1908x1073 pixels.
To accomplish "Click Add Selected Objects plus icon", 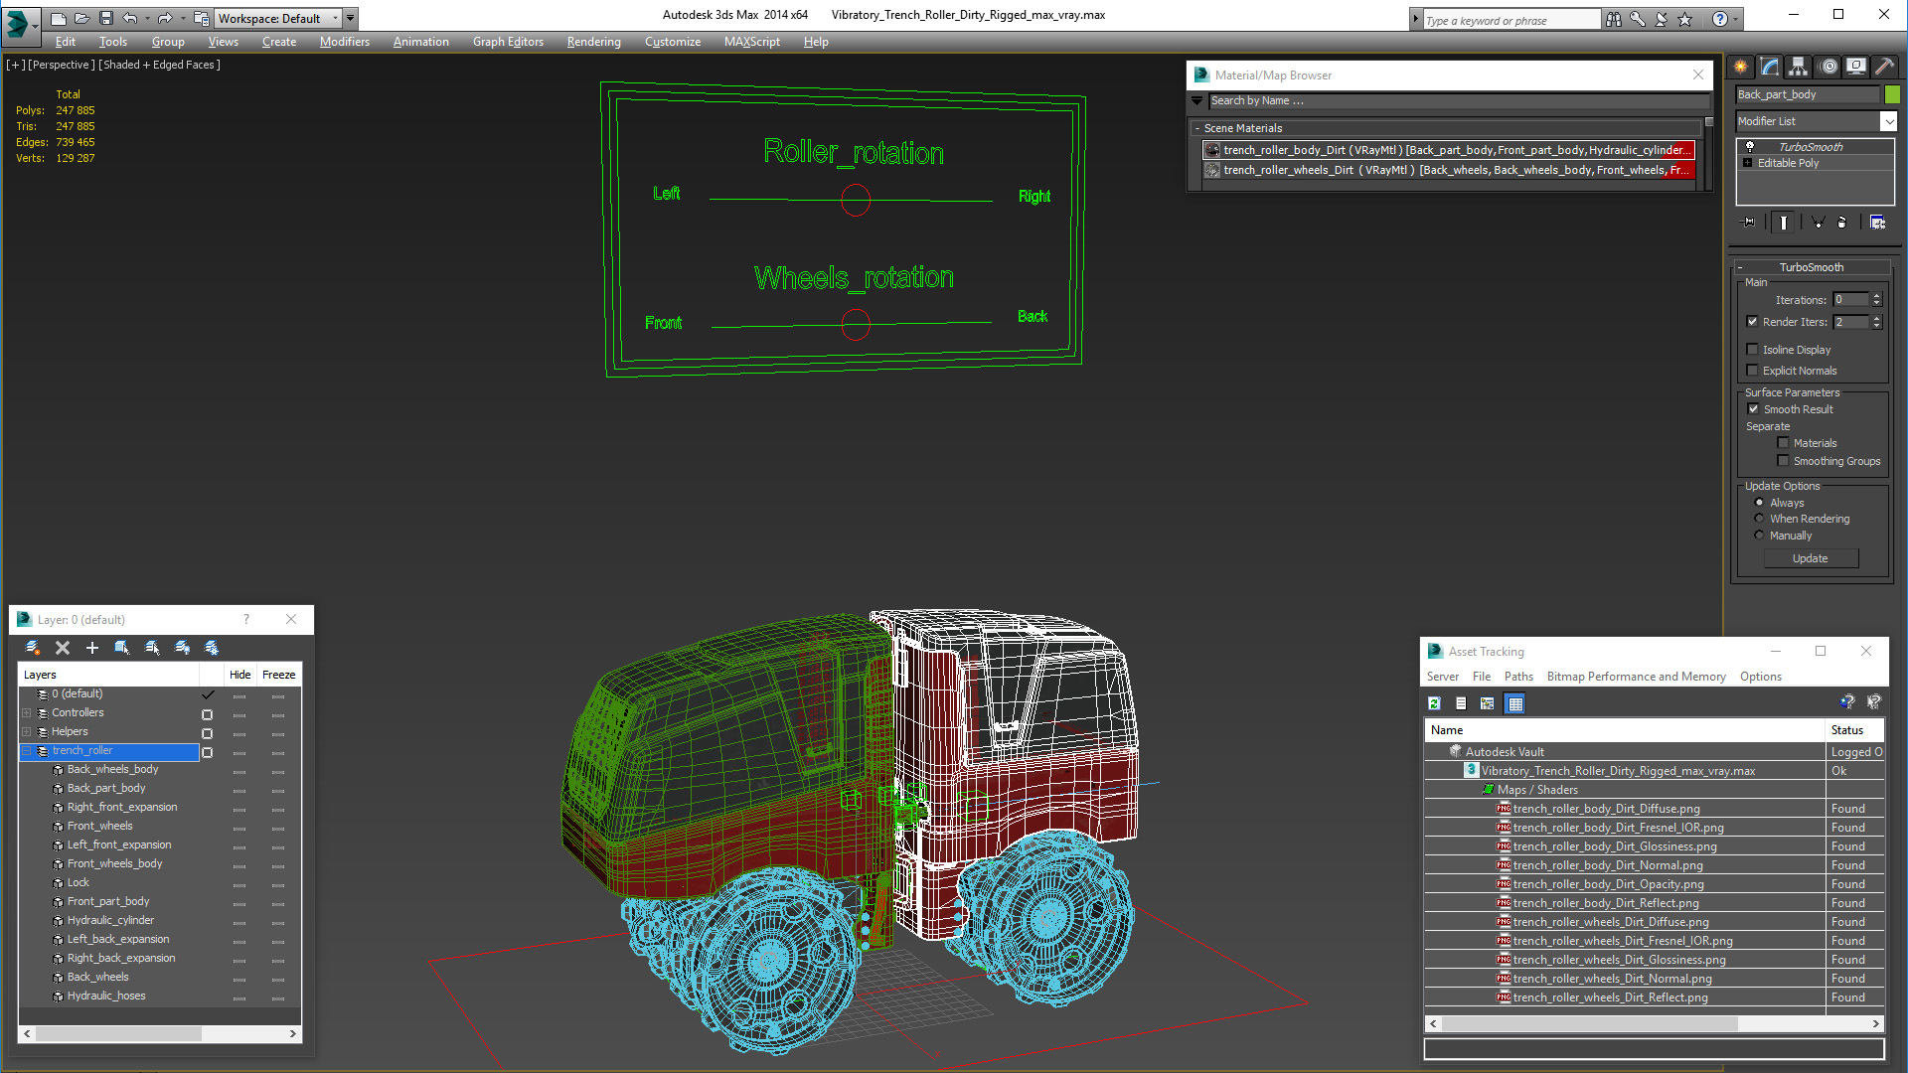I will tap(92, 648).
